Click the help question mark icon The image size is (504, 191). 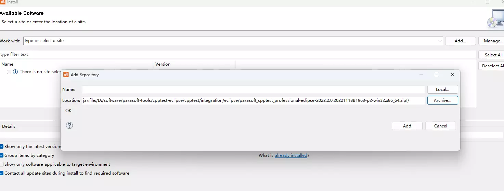click(x=69, y=125)
